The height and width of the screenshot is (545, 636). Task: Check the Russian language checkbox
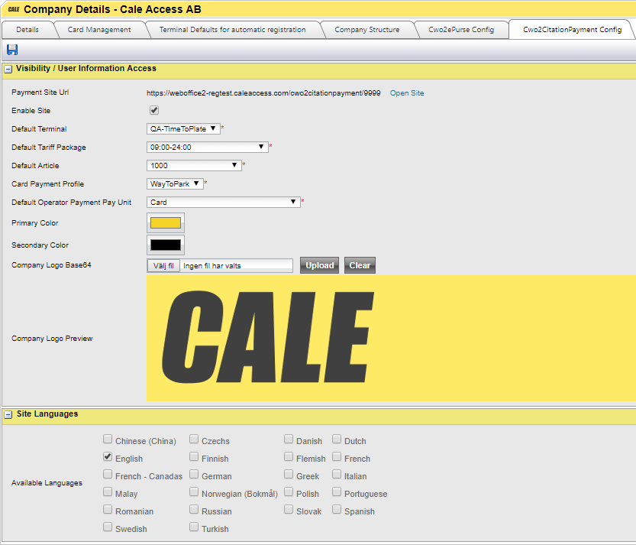(x=194, y=509)
